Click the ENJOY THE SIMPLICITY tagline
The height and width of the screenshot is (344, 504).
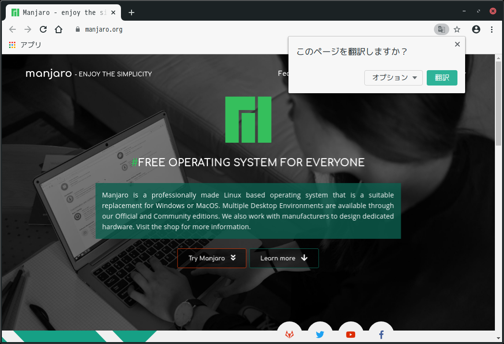115,74
